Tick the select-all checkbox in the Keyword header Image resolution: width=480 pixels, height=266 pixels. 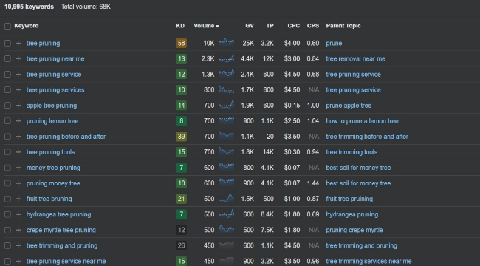(7, 26)
